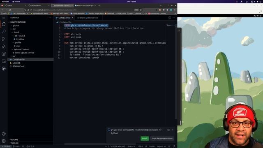Screen dimensions: 263x148
Task: Open the pagure.io issue link in comment
Action: coord(95,28)
